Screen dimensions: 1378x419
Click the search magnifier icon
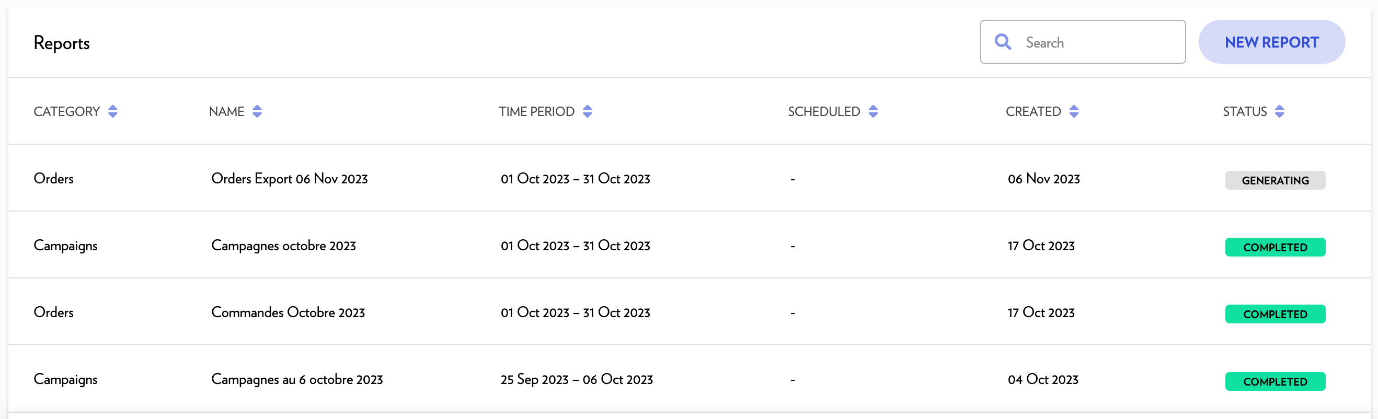pyautogui.click(x=1003, y=42)
